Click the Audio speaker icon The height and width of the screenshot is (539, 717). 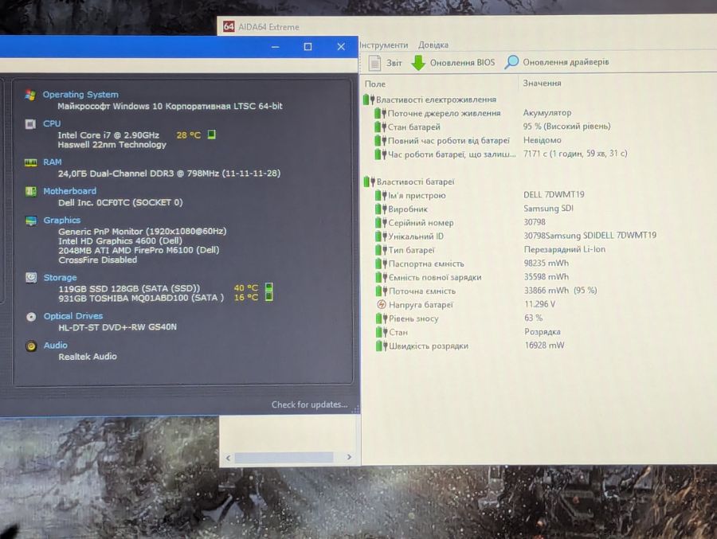tap(31, 346)
